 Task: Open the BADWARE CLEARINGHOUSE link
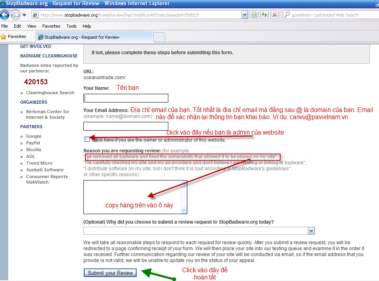[x=49, y=56]
